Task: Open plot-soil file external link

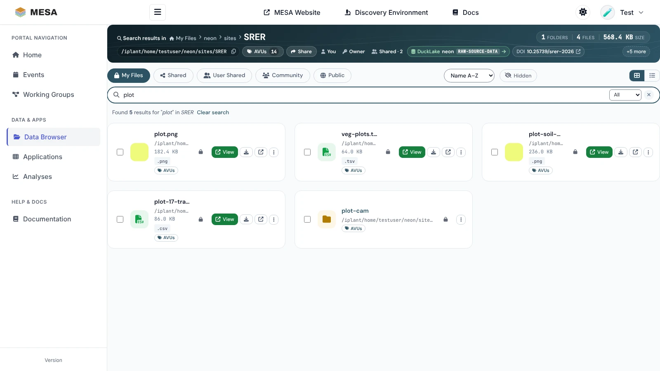Action: point(635,152)
